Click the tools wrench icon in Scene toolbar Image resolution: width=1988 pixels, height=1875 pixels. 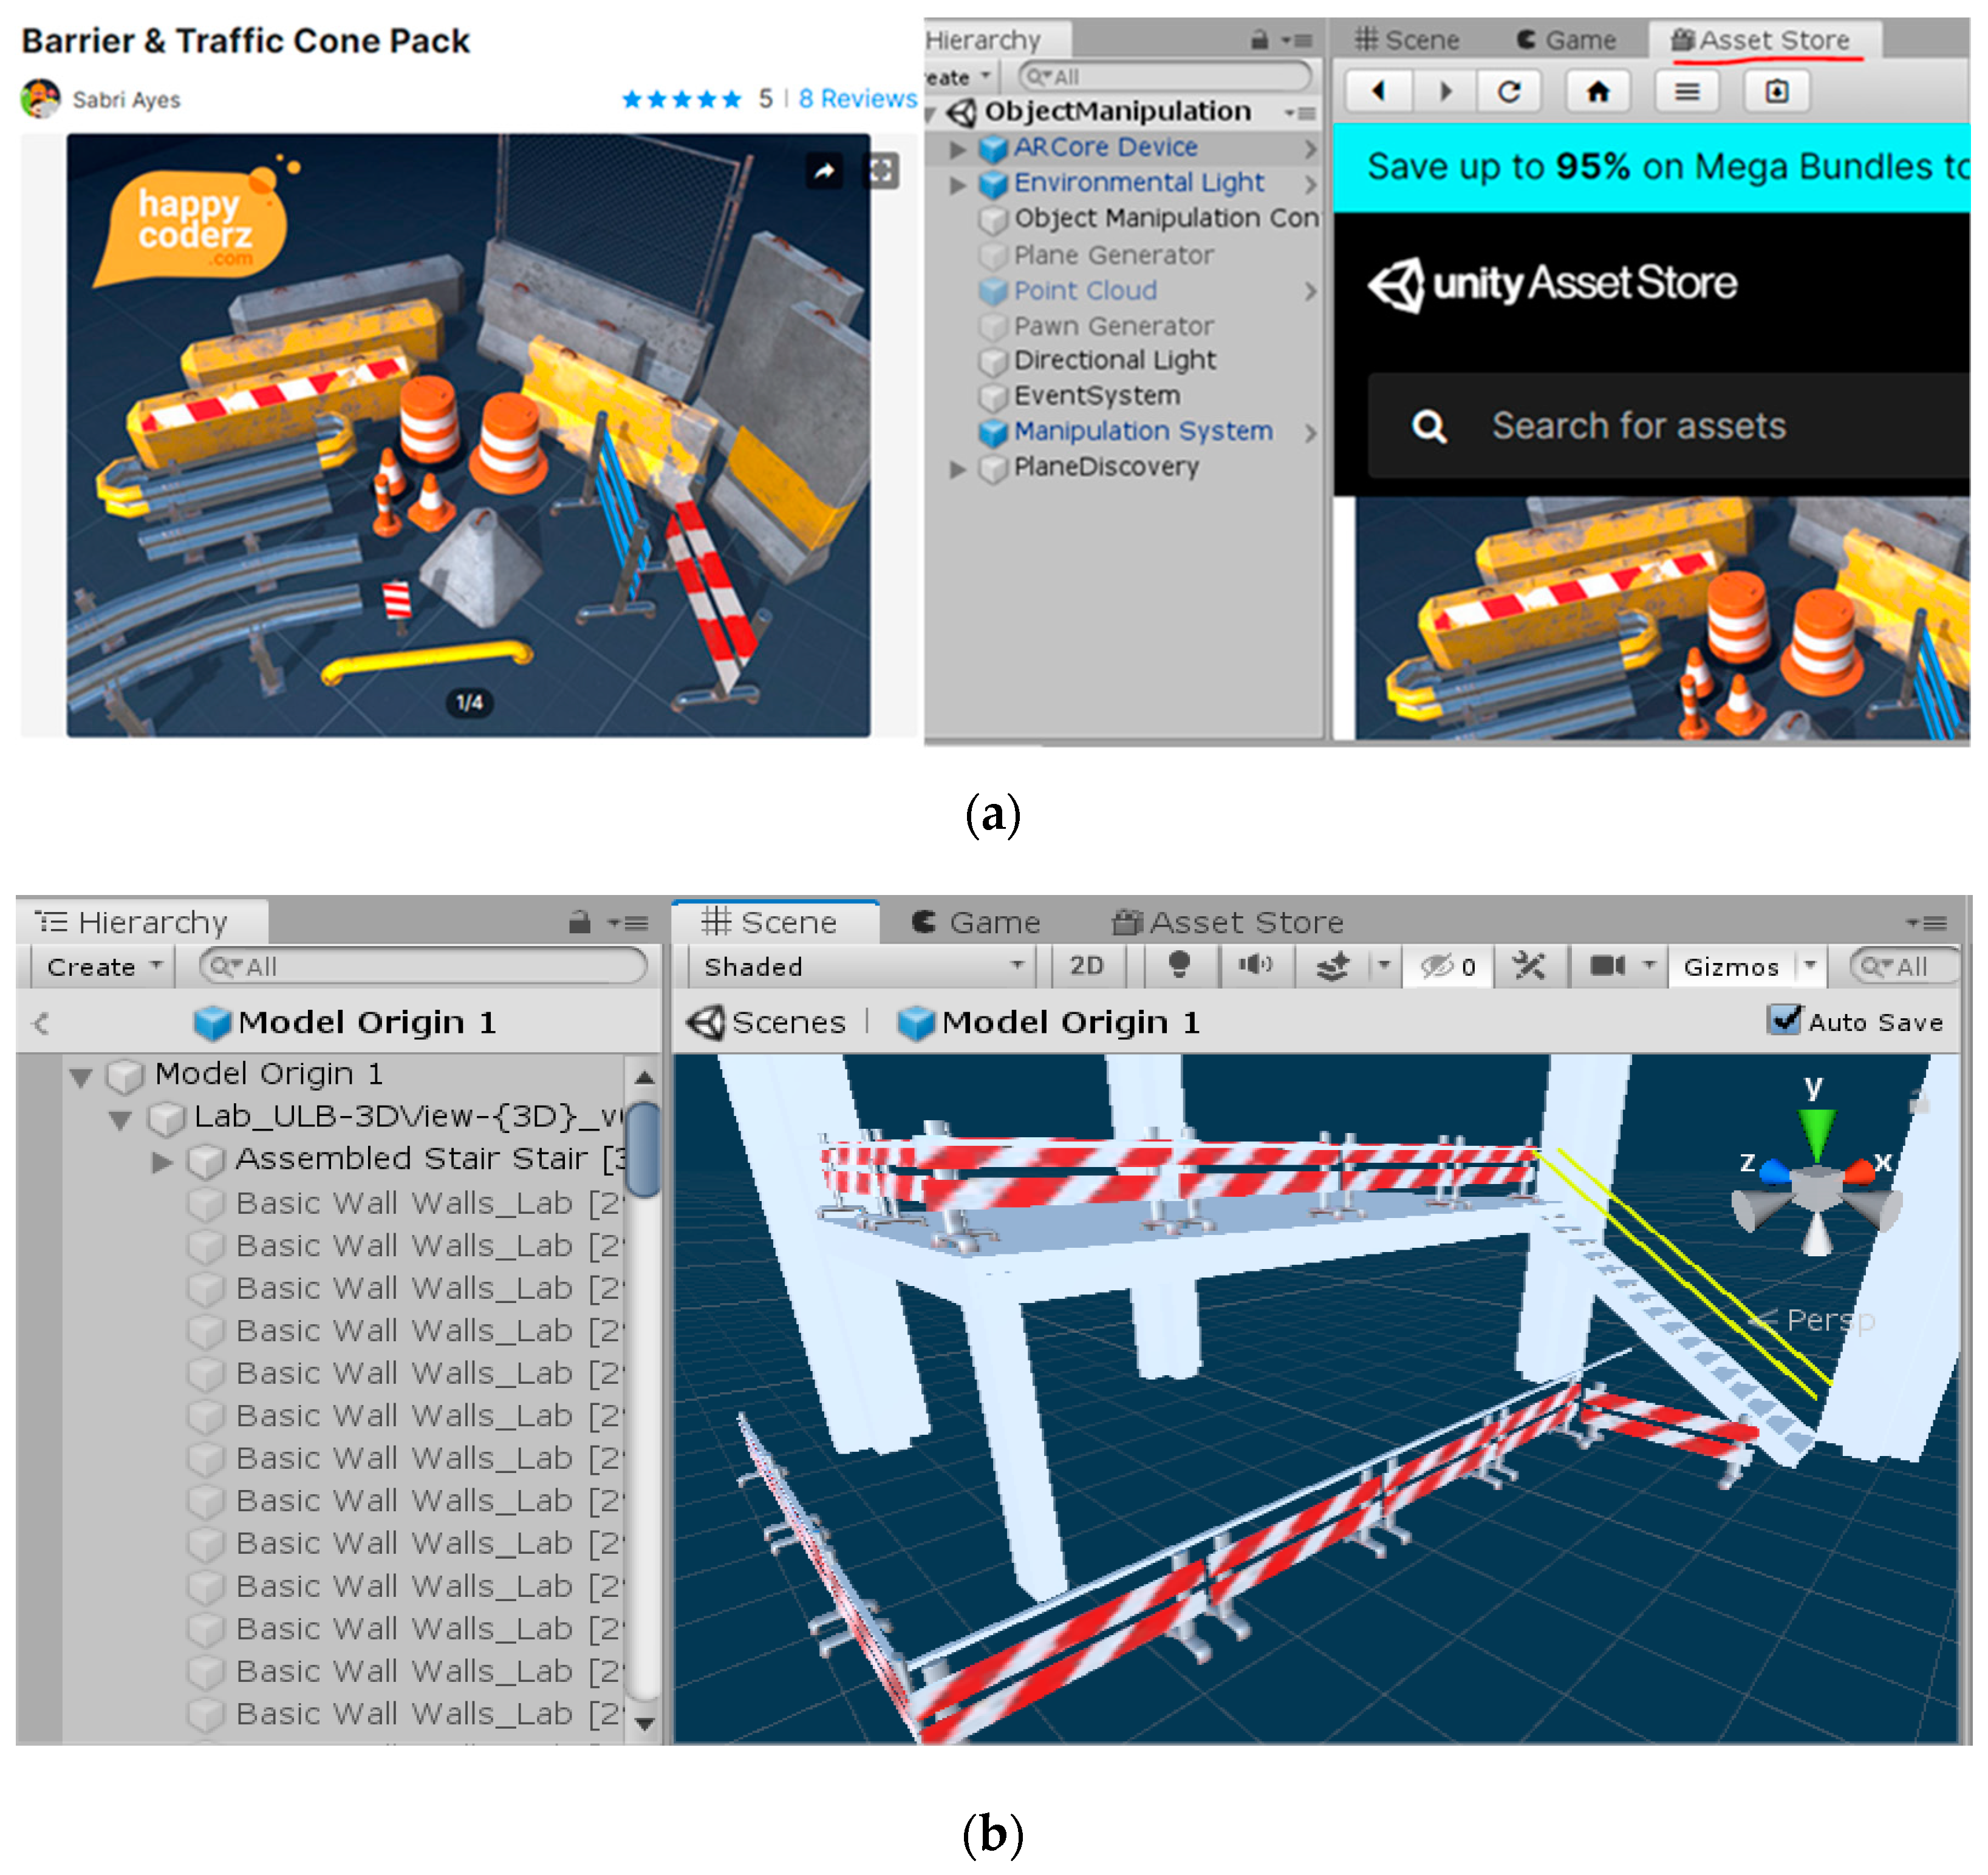pos(1529,967)
